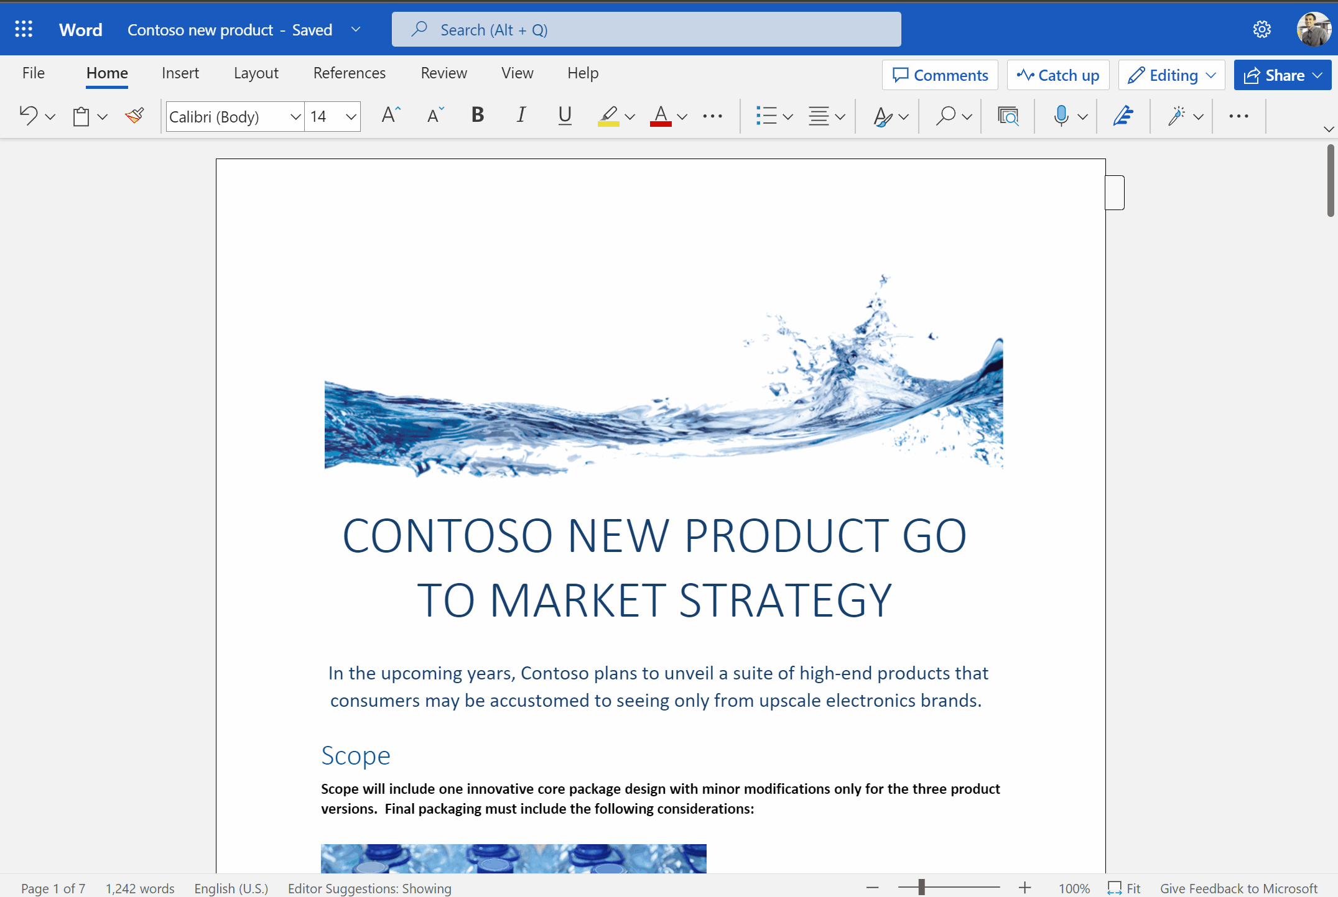Image resolution: width=1338 pixels, height=897 pixels.
Task: Expand the Calibri (Body) font dropdown
Action: tap(295, 117)
